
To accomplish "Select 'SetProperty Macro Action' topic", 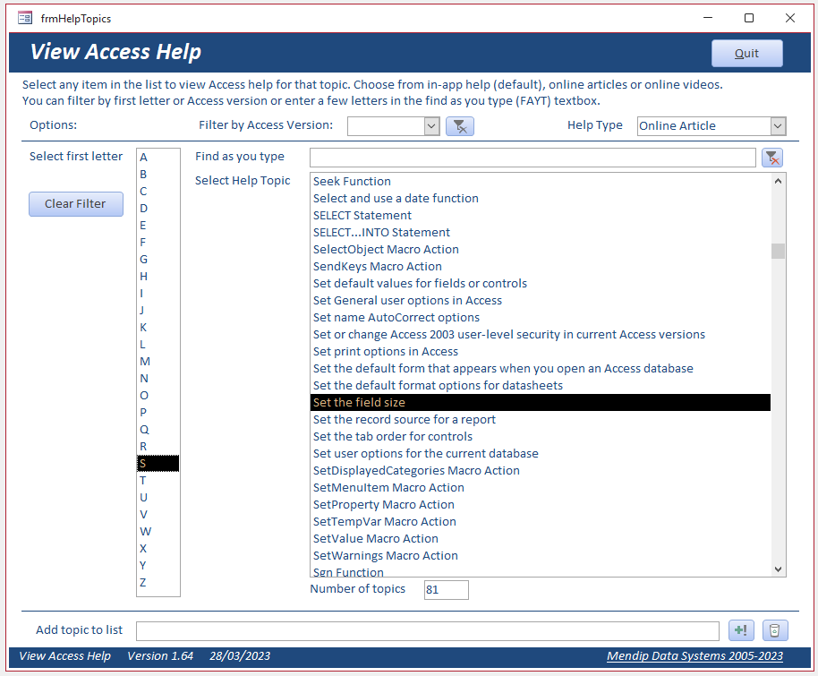I will tap(541, 505).
